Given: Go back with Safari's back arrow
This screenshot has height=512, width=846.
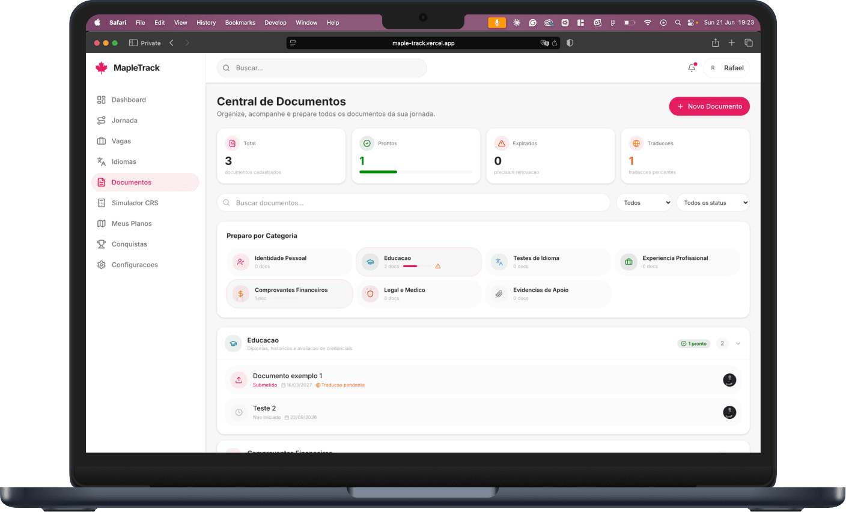Looking at the screenshot, I should click(172, 43).
